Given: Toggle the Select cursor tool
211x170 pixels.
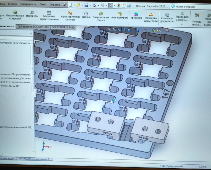Looking at the screenshot, I should [110, 6].
